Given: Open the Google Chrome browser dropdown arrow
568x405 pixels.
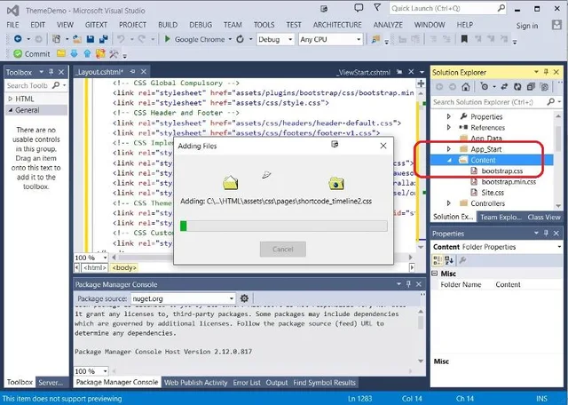Looking at the screenshot, I should (x=230, y=39).
